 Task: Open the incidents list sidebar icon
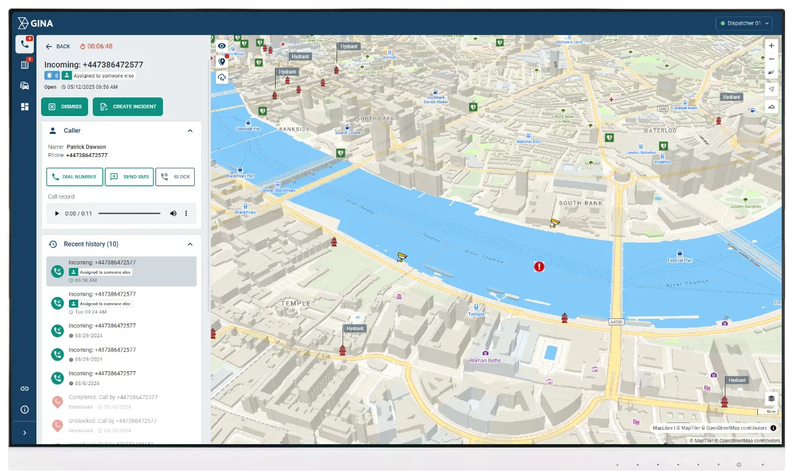25,65
